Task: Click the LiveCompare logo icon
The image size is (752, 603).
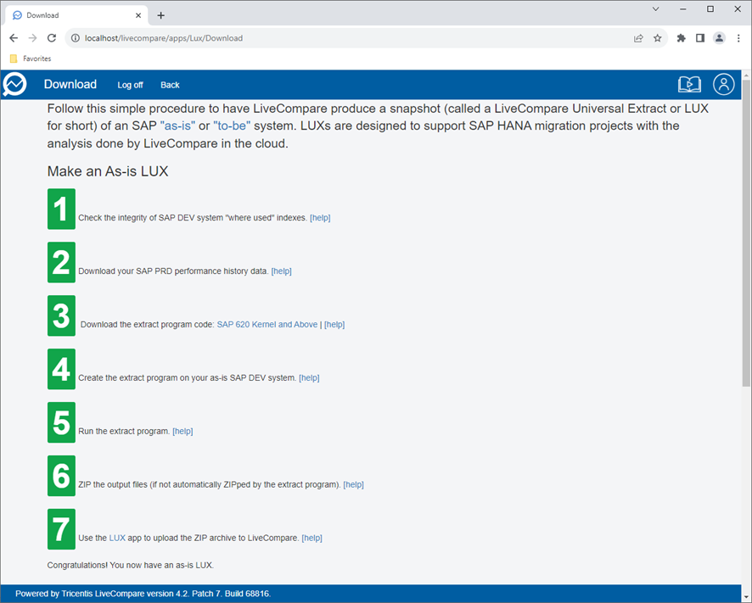Action: 14,84
